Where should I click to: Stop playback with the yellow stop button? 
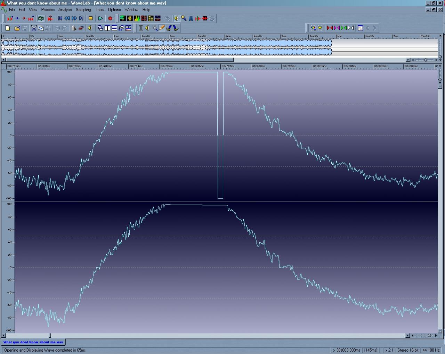(91, 18)
